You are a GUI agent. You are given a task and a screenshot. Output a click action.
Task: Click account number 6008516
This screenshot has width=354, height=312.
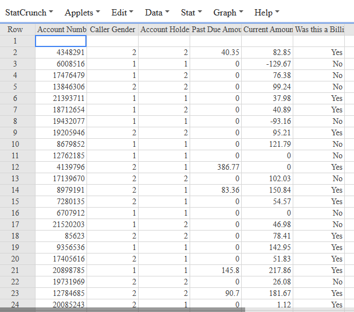(x=61, y=64)
